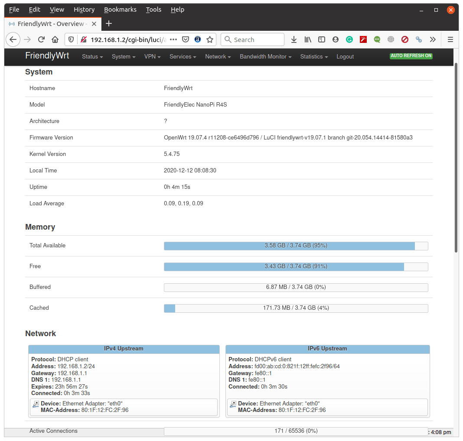Expand the Services dropdown menu
This screenshot has width=463, height=441.
click(183, 57)
